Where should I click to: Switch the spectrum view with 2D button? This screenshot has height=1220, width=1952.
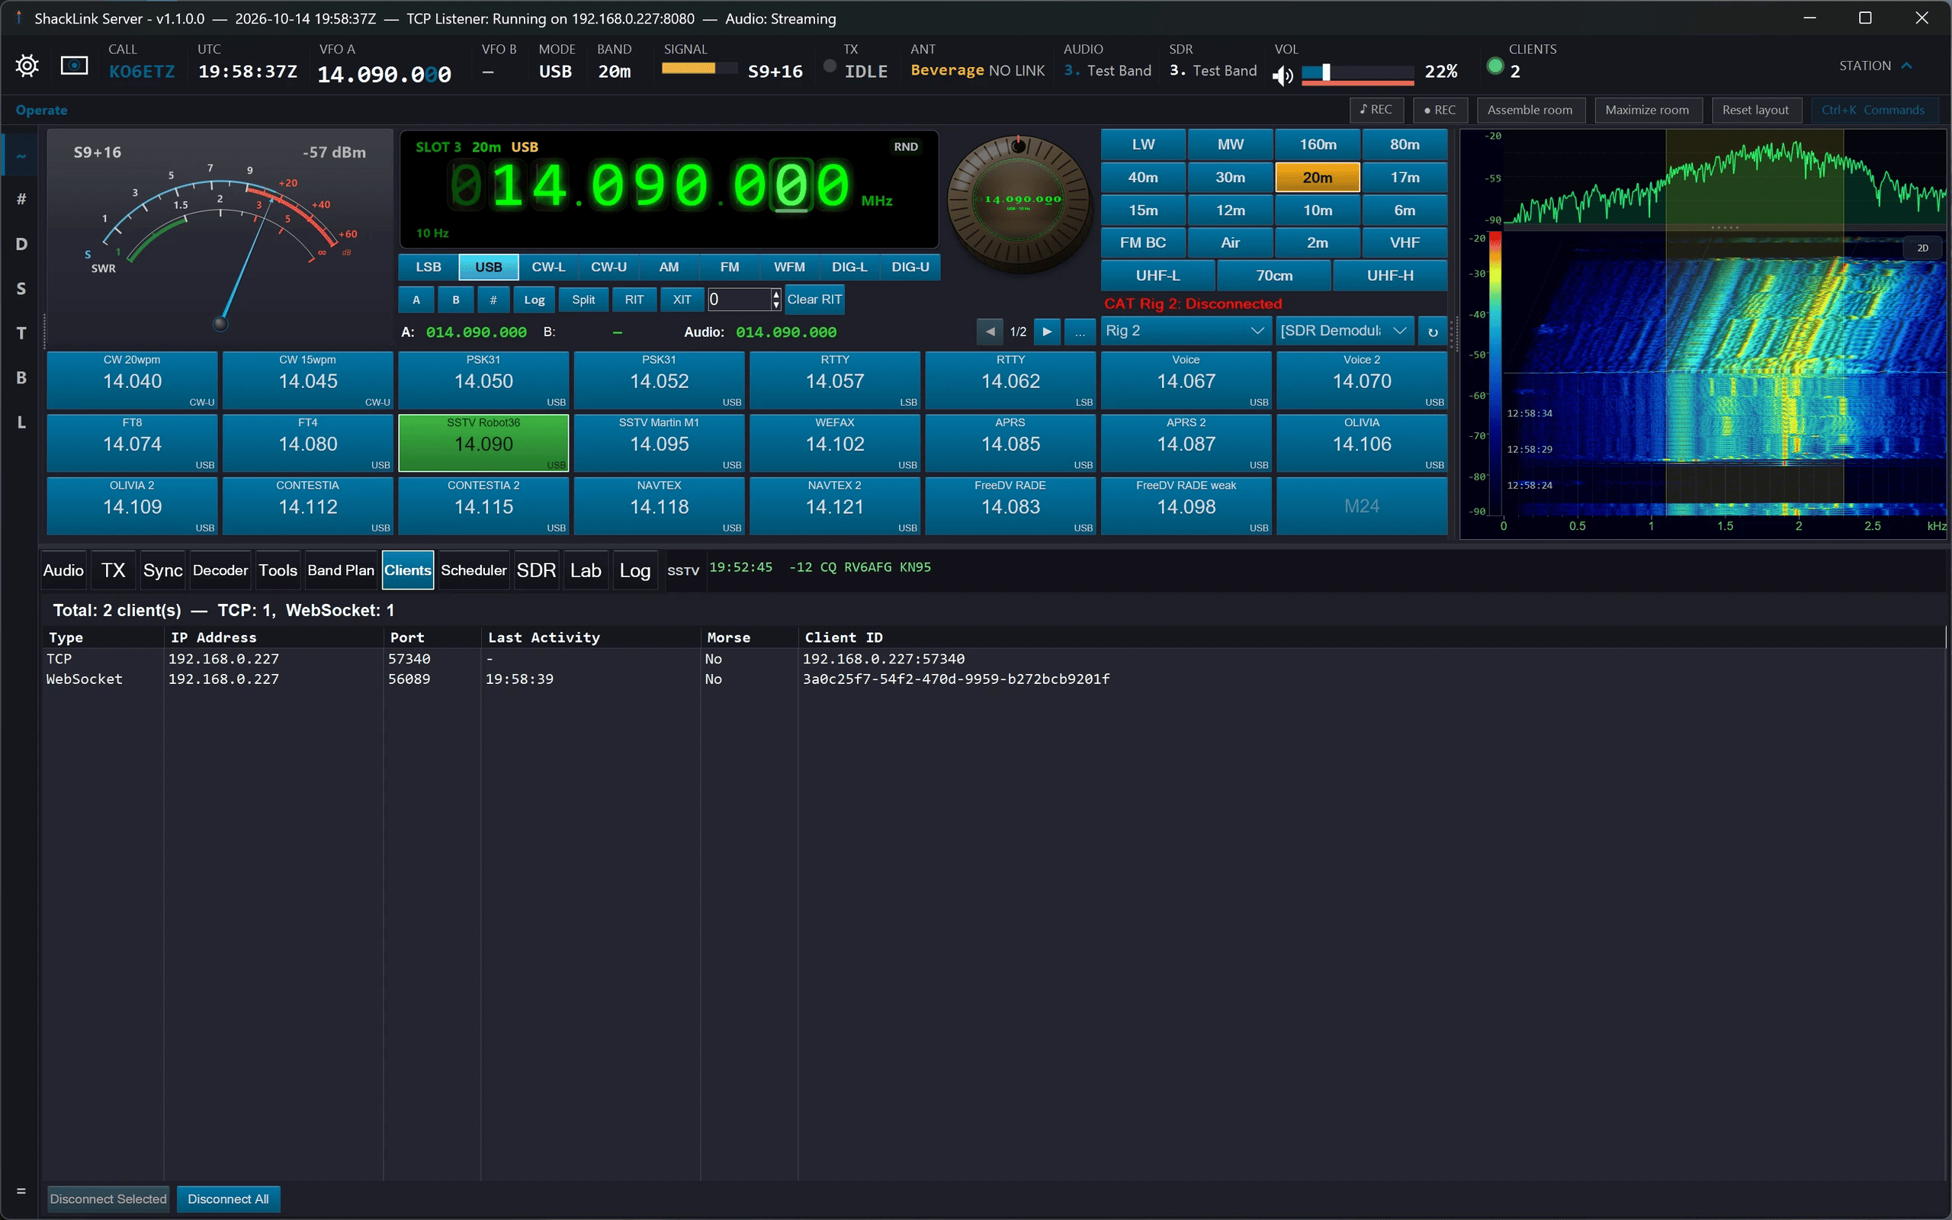1922,248
